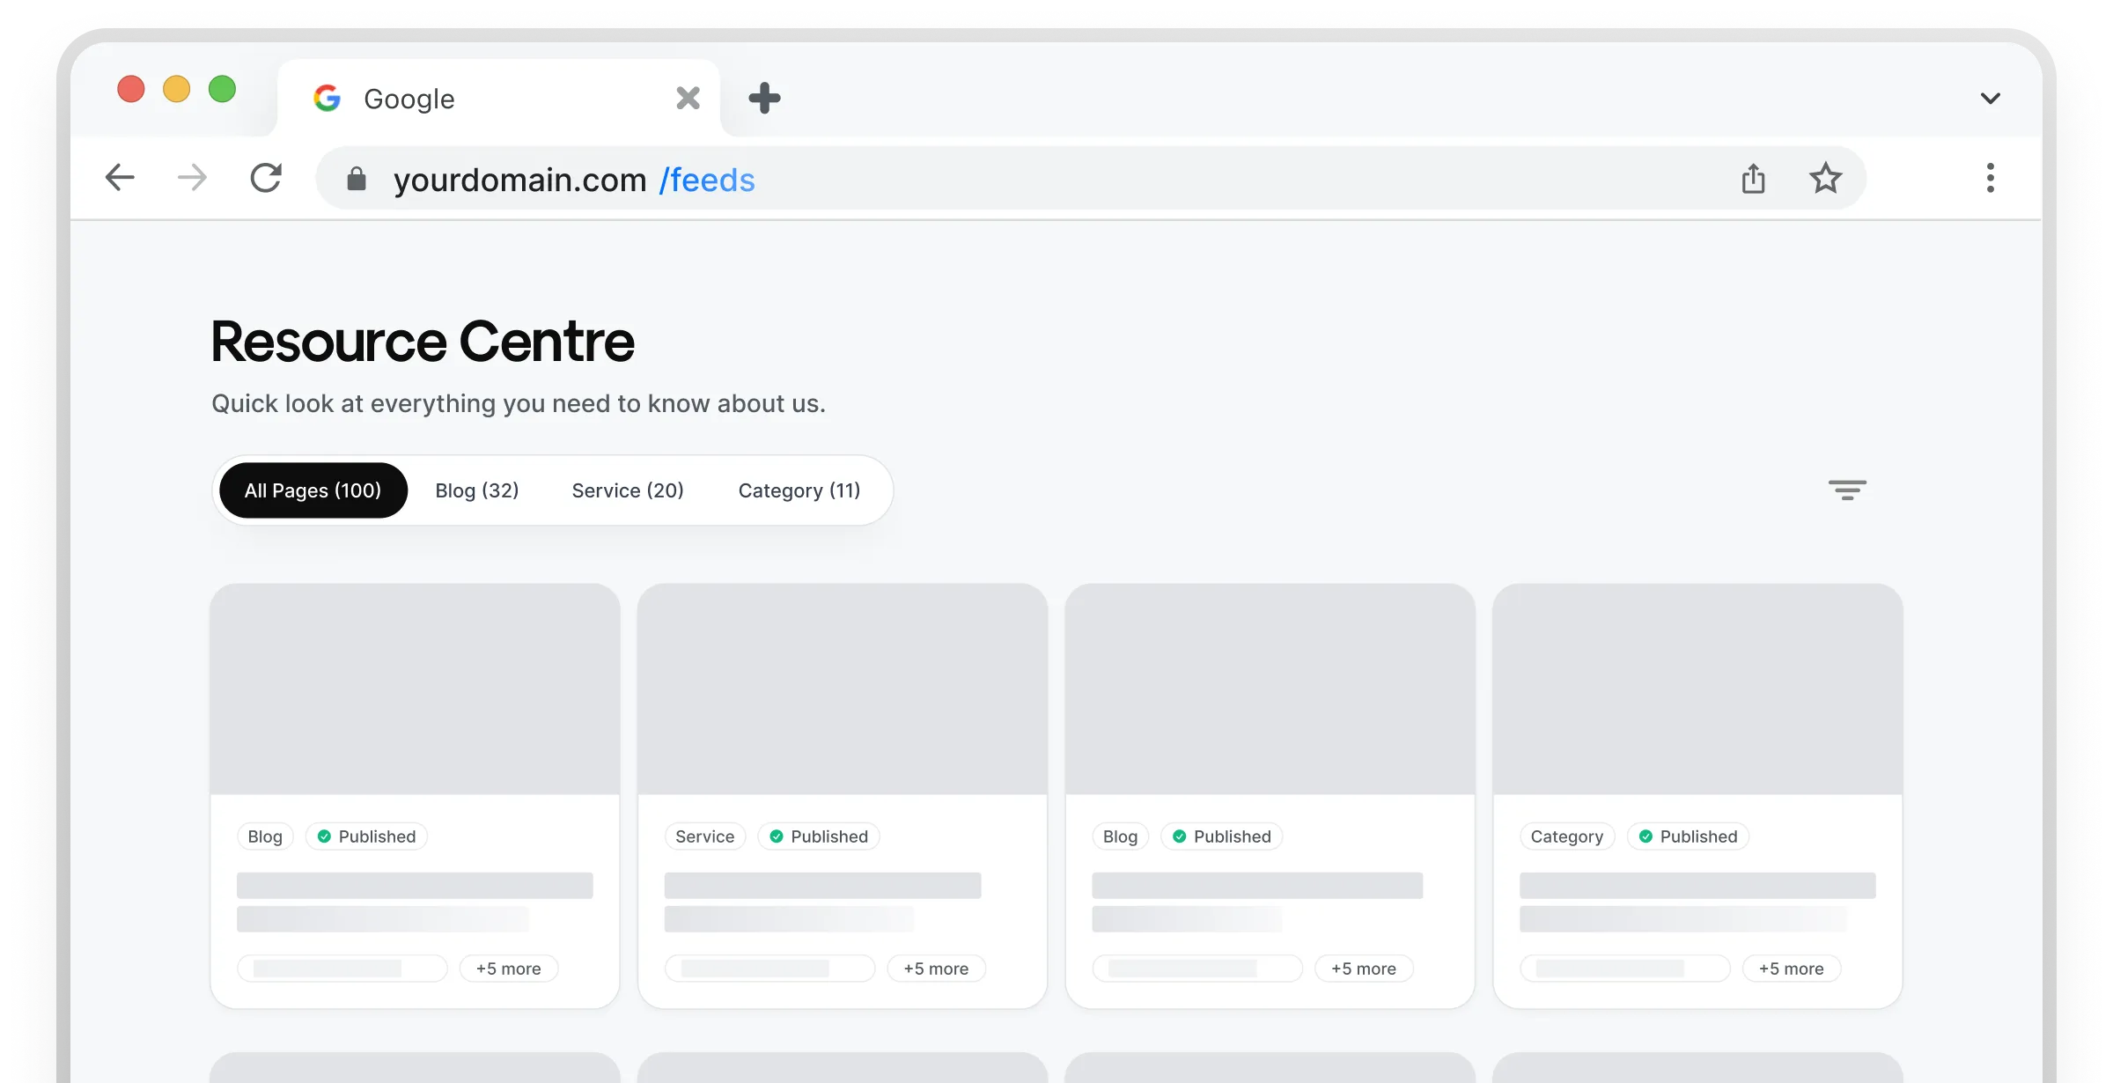Click the browser back arrow

[120, 179]
